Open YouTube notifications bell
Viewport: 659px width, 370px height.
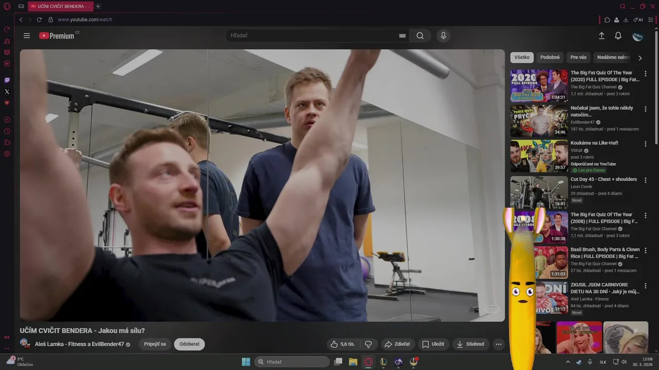coord(618,35)
